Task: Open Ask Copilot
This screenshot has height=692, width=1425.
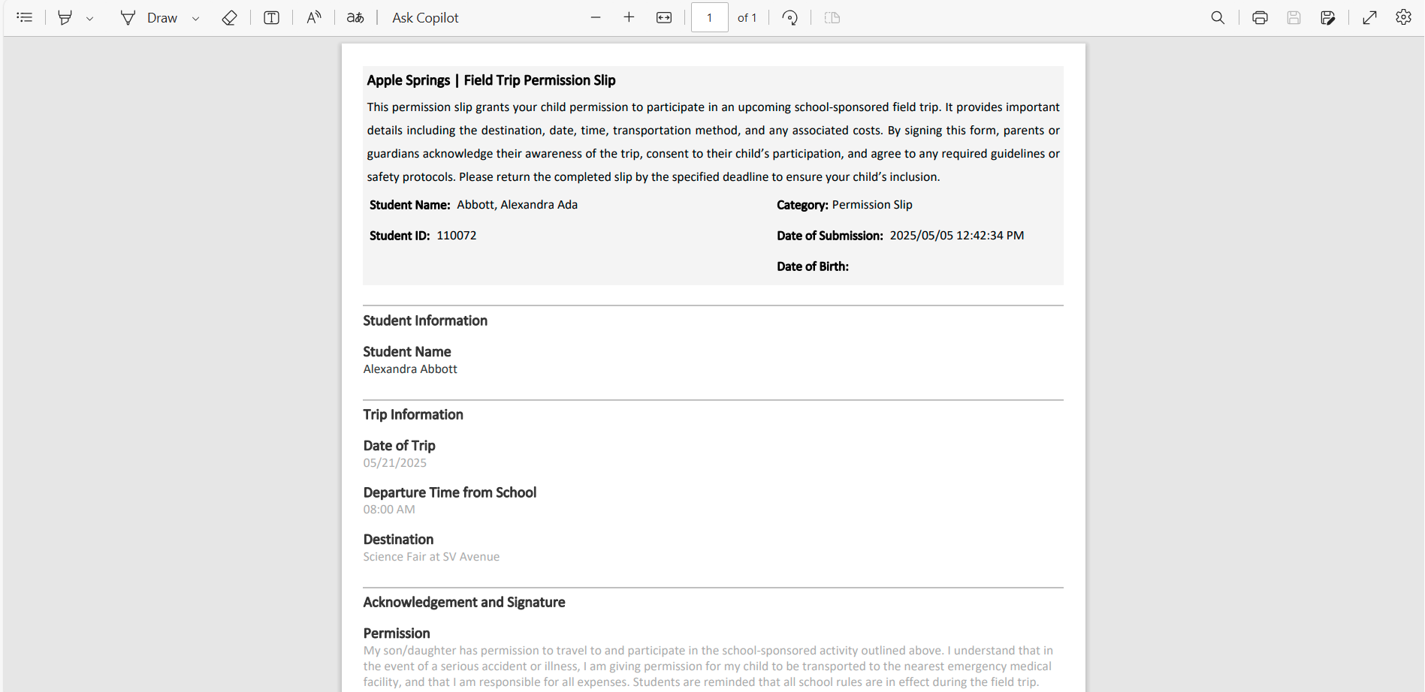Action: click(424, 17)
